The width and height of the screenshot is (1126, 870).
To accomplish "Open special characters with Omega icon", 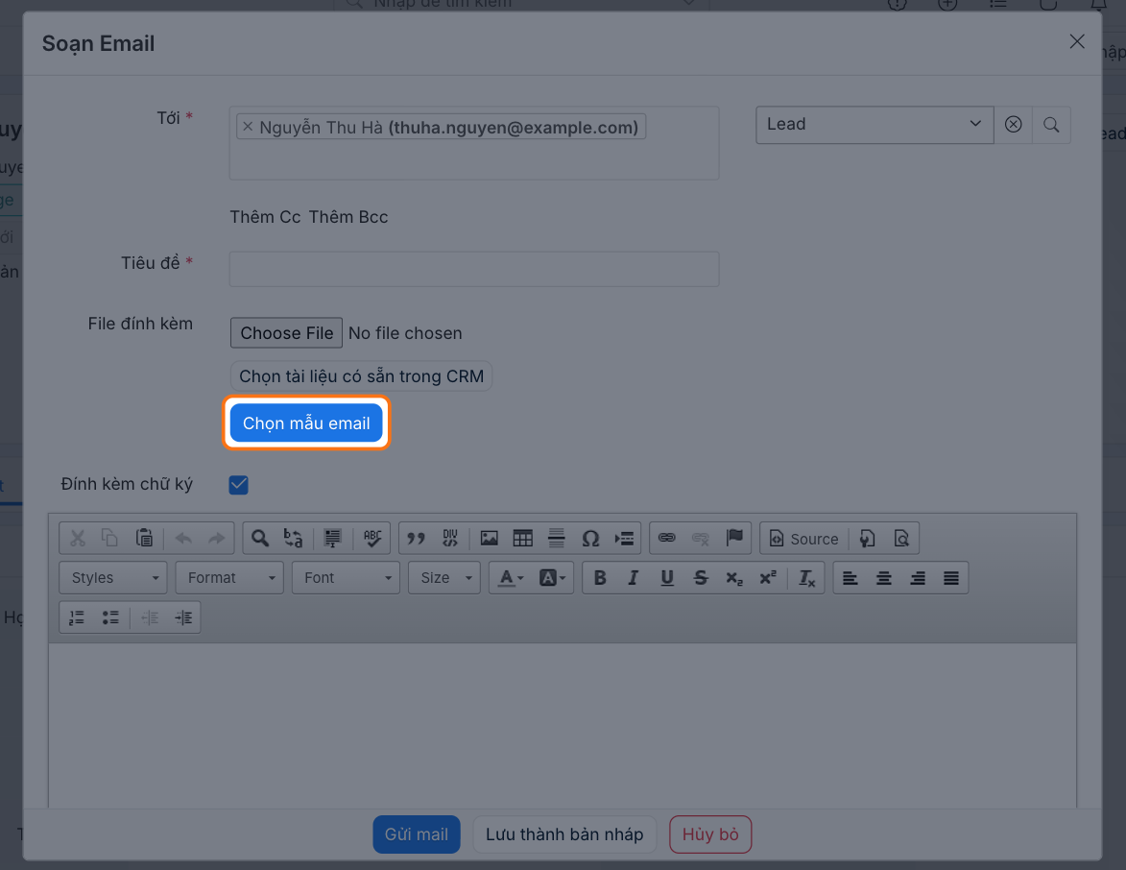I will point(590,538).
